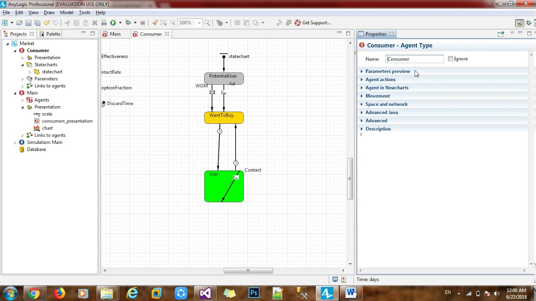Open the Draw menu
The height and width of the screenshot is (301, 536).
click(49, 13)
